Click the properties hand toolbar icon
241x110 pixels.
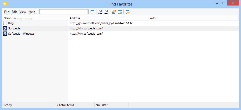pyautogui.click(x=114, y=12)
